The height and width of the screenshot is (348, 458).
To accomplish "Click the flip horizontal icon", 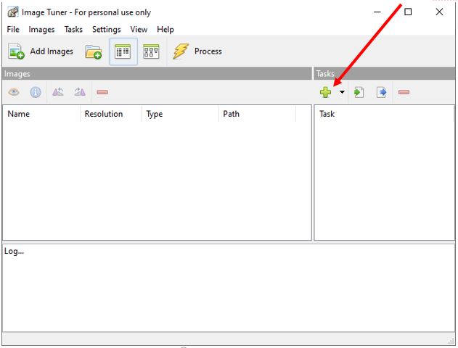I will tap(58, 92).
